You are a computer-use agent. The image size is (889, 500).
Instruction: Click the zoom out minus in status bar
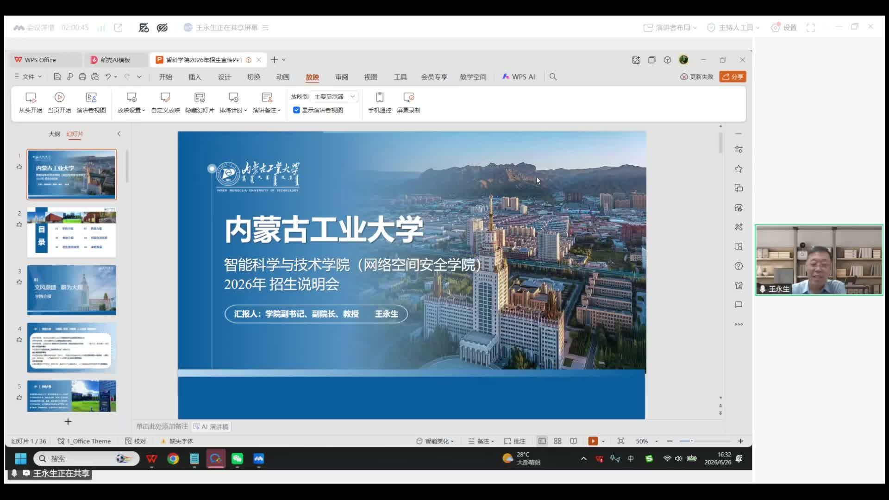(x=670, y=441)
